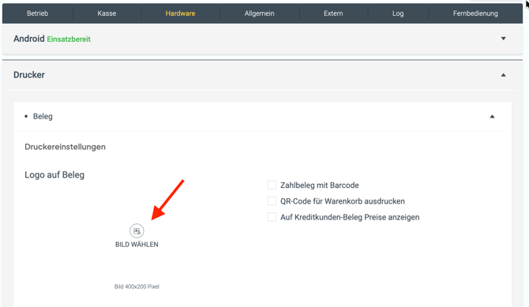Tick Auf Kreditkunden-Beleg Preise anzeigen checkbox
The height and width of the screenshot is (307, 529).
pos(272,216)
